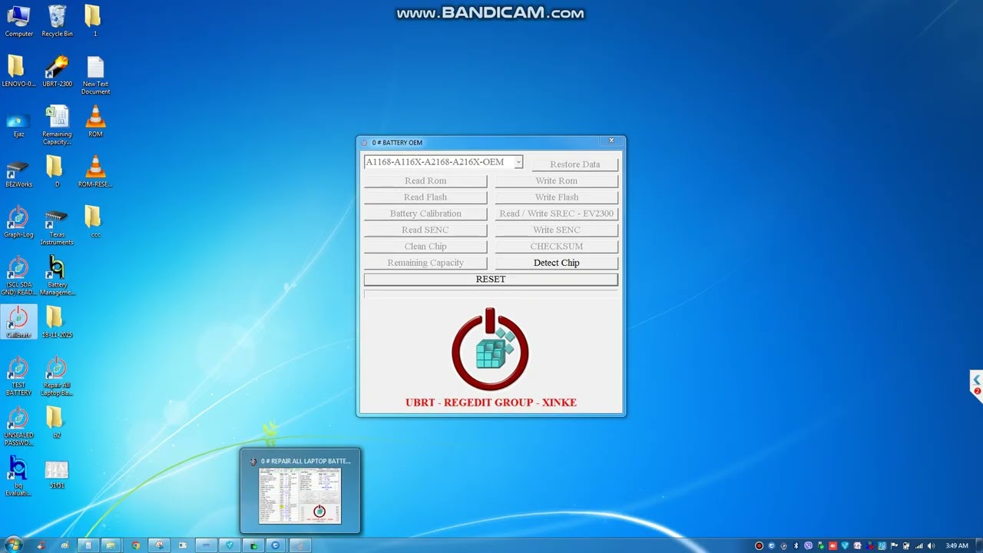Select the bq Evaluati... shortcut icon
This screenshot has height=553, width=983.
tap(18, 476)
